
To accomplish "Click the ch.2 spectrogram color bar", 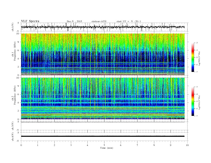I will [x=193, y=101].
